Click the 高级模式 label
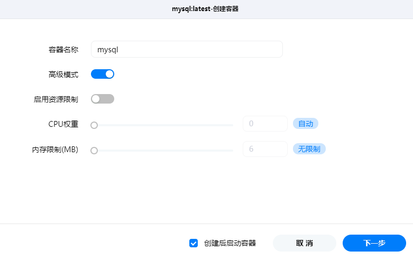Screen dimensions: 413x260 pyautogui.click(x=63, y=75)
